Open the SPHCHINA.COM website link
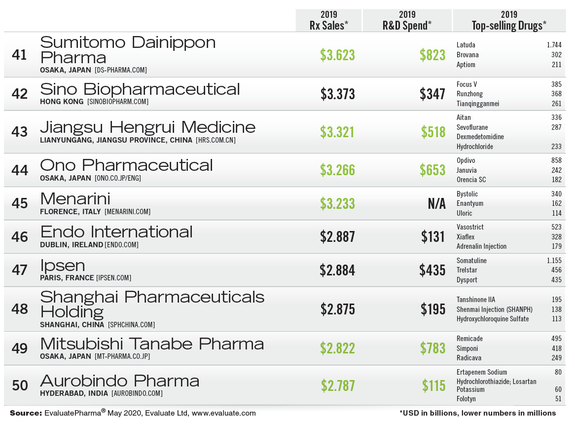 tap(131, 325)
